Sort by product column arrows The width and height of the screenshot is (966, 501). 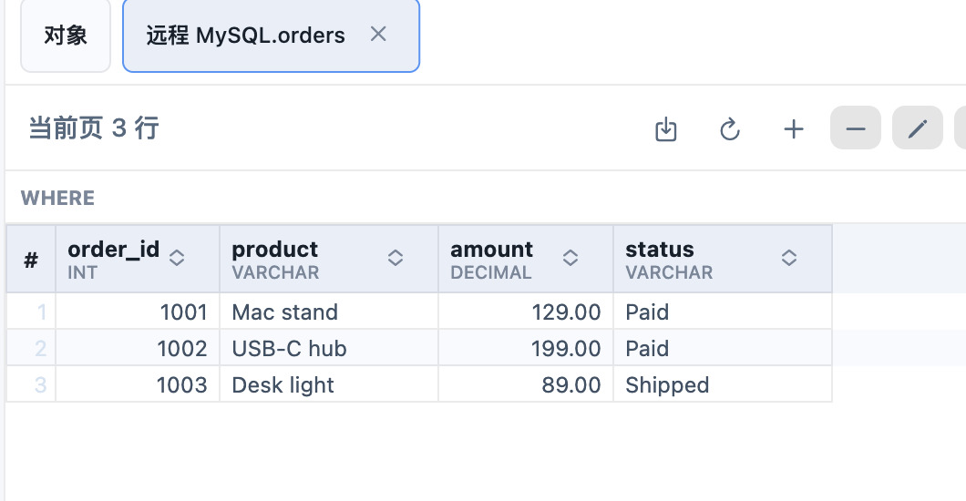click(x=396, y=258)
